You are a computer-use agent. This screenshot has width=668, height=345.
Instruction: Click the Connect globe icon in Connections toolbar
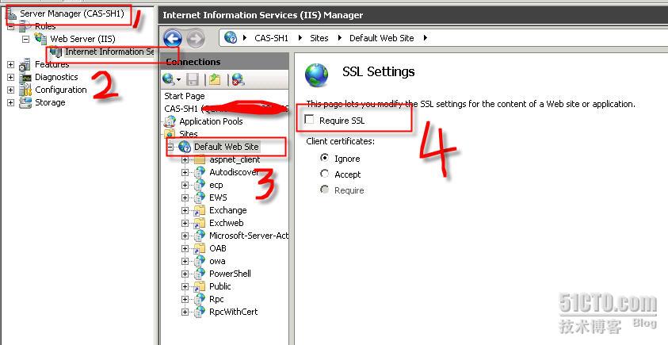coord(169,79)
